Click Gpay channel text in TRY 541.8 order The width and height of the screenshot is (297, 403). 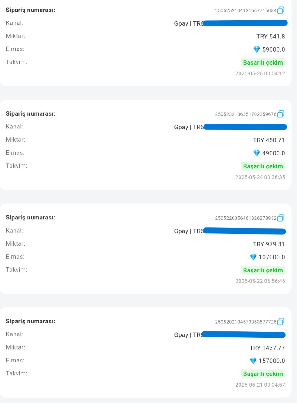click(189, 24)
